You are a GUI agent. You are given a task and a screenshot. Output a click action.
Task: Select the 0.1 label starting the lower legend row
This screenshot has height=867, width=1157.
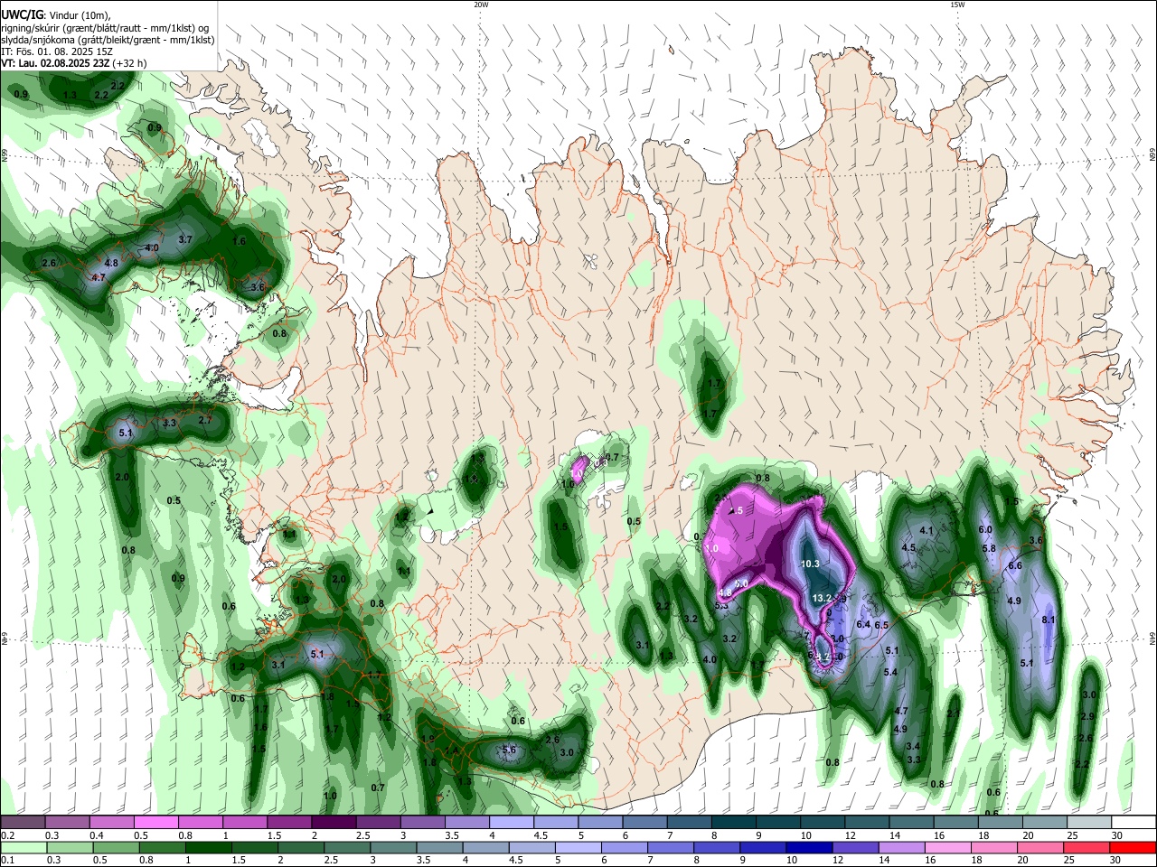[x=7, y=861]
